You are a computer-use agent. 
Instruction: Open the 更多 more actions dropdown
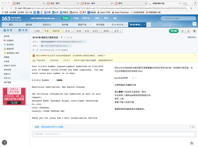click(118, 31)
